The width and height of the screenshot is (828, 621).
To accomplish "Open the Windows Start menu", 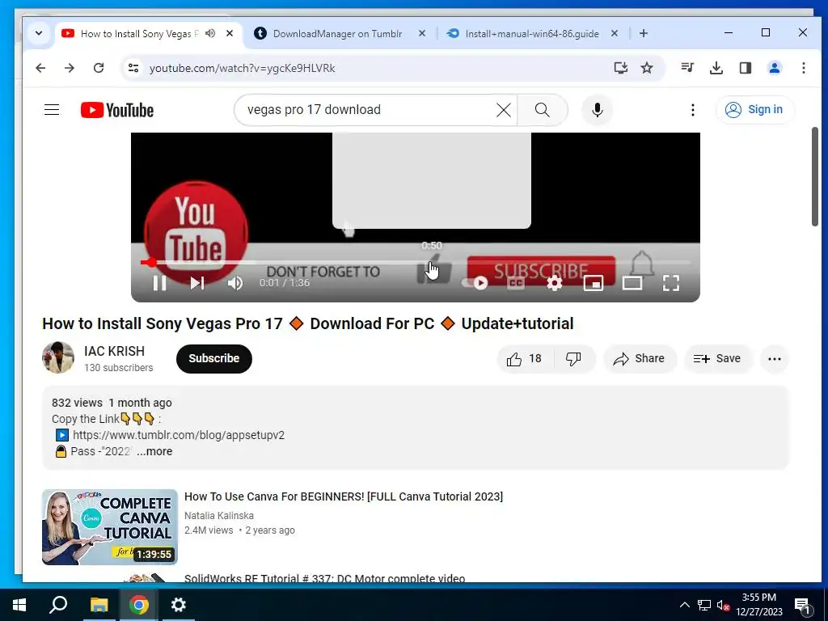I will (19, 605).
